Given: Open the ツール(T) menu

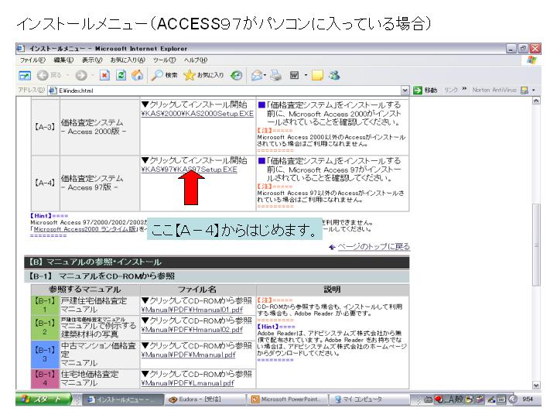Looking at the screenshot, I should pos(165,60).
